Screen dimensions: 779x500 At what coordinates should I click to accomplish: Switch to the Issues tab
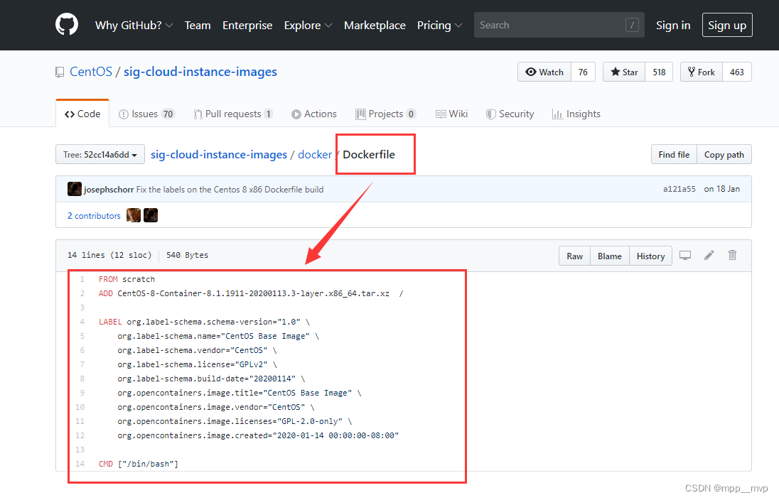[x=146, y=114]
